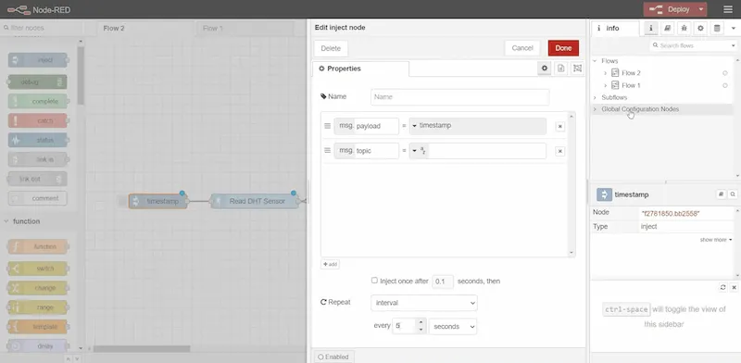
Task: Select the switch palette node
Action: (x=38, y=269)
